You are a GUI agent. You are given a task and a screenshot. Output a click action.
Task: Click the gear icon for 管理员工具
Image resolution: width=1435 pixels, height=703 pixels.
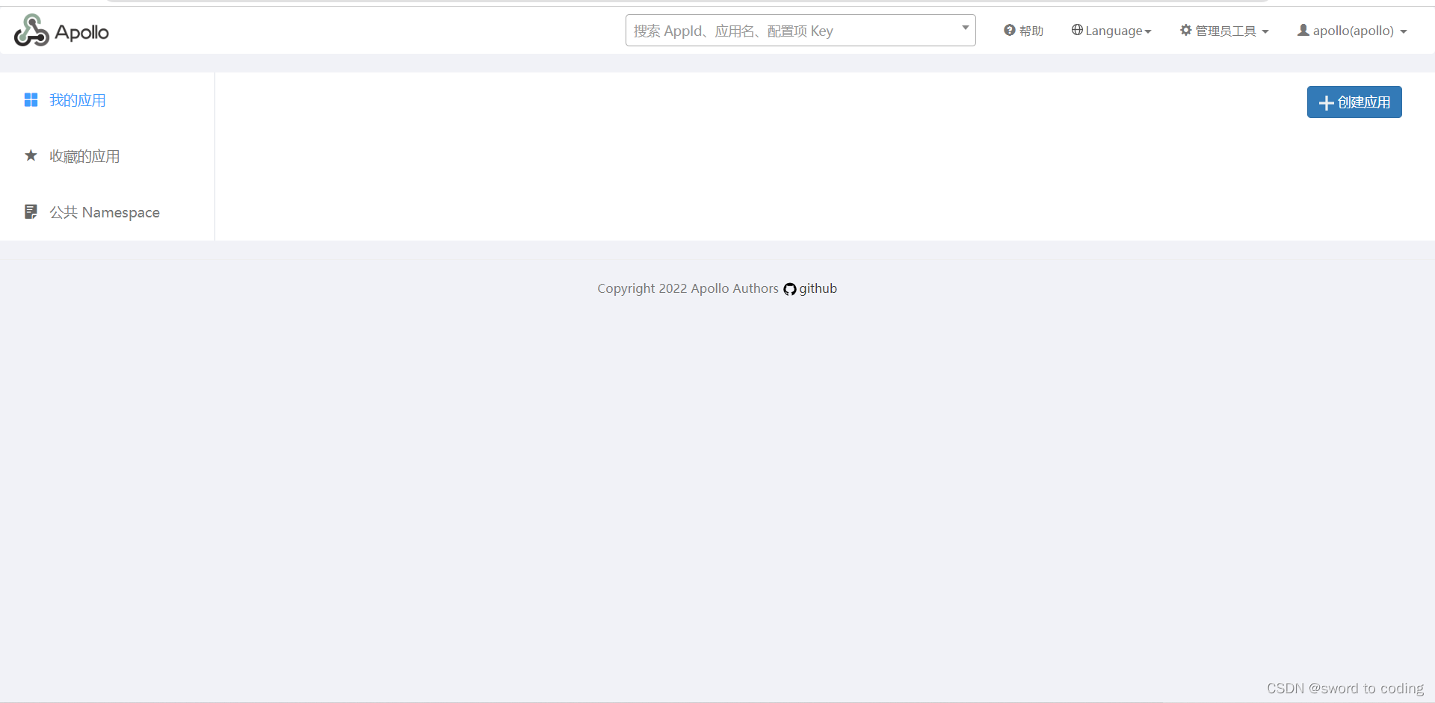click(1185, 30)
